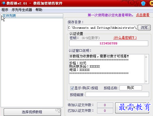Focus the 保存目录 path field
Screen dimensions: 153x116
tap(102, 28)
